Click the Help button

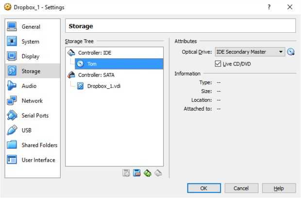click(279, 188)
